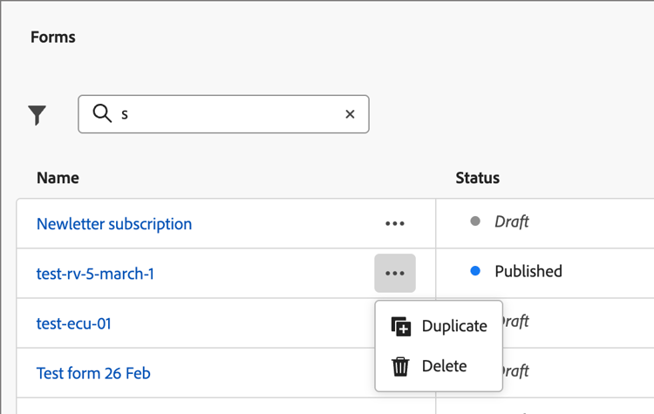The width and height of the screenshot is (654, 414).
Task: Click the Forms page heading
Action: (53, 37)
